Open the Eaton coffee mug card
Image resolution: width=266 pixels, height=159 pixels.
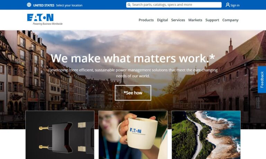133,135
